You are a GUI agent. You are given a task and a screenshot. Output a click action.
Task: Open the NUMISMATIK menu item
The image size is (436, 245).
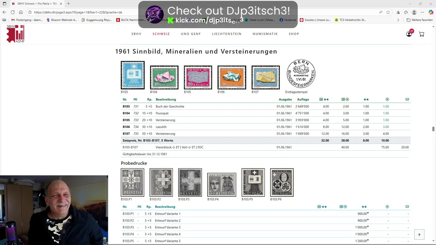(265, 34)
